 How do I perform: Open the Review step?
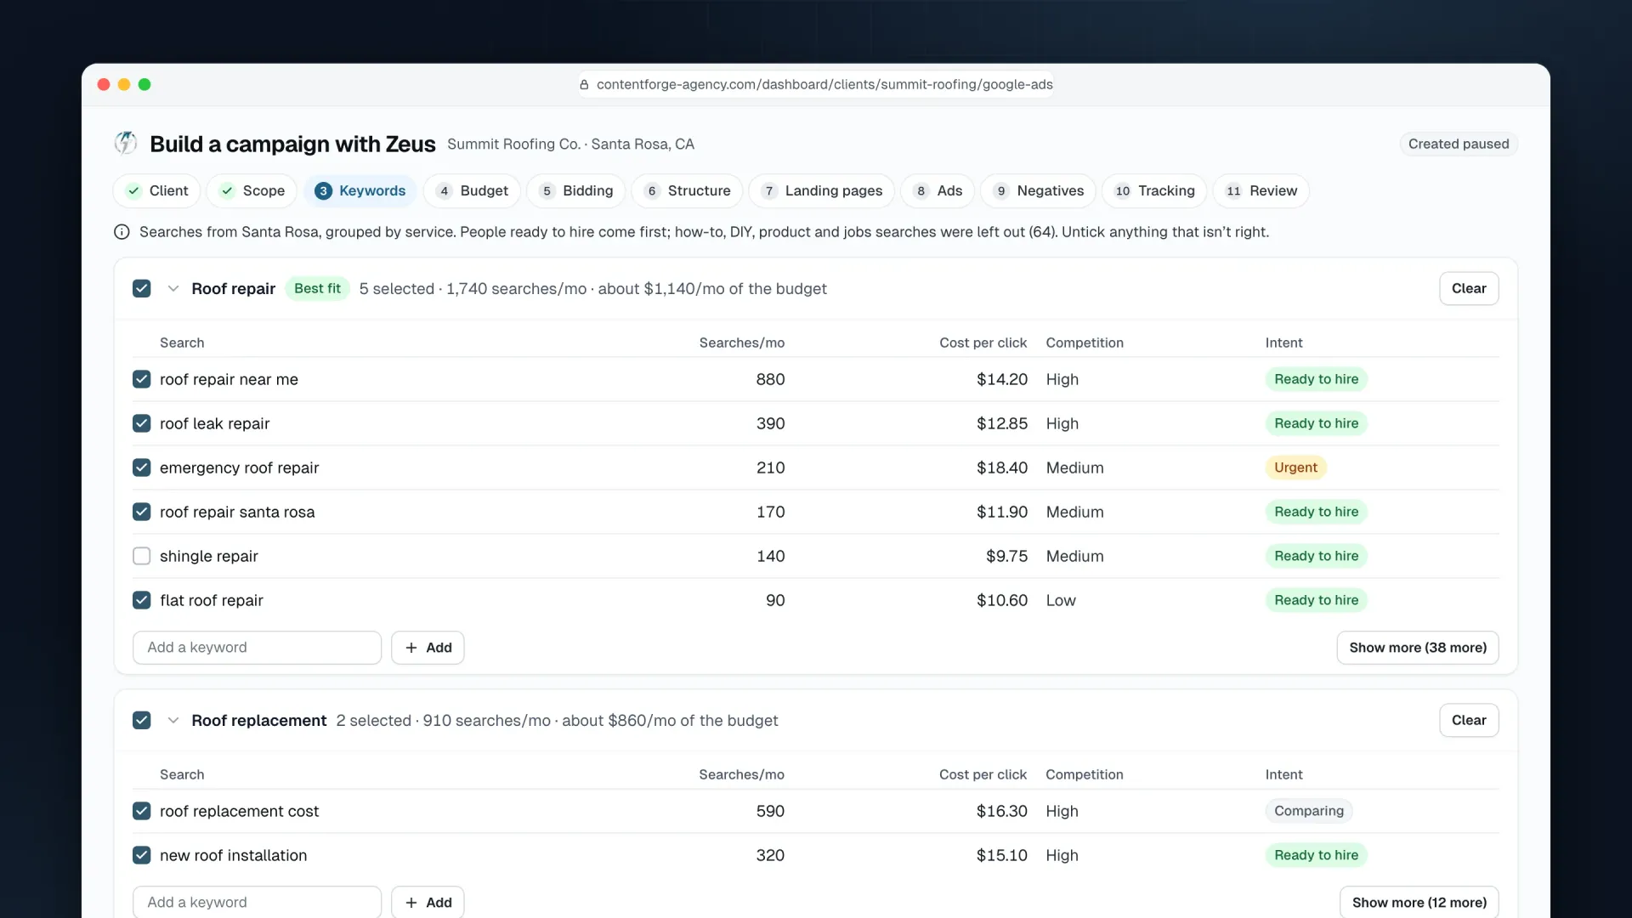tap(1261, 191)
